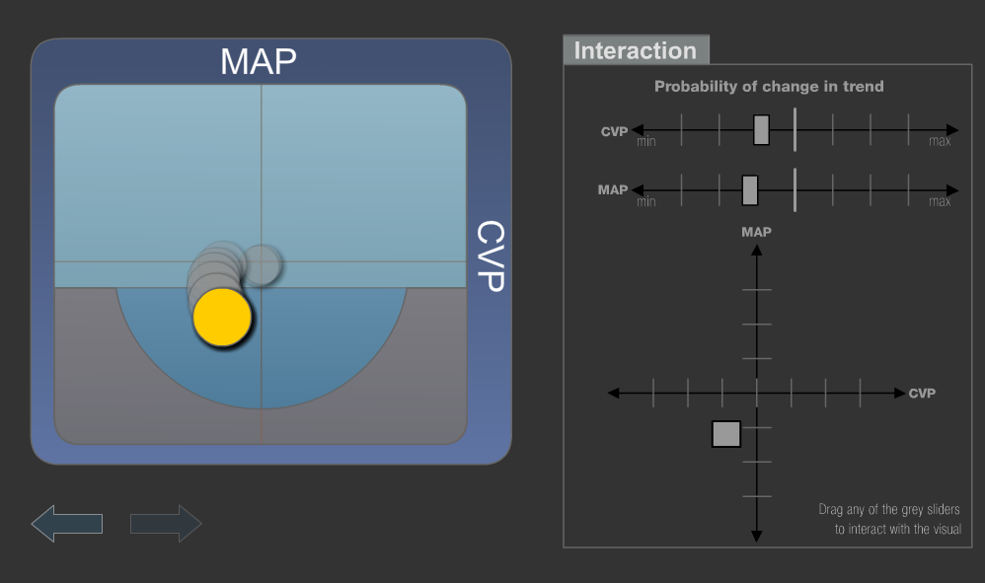Select the grey square on the MAP-CVP plot
985x583 pixels.
click(726, 434)
